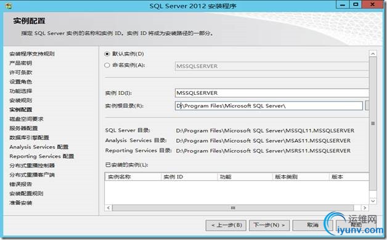The image size is (387, 240).
Task: Proceed with 下一步(N) button
Action: coord(269,225)
